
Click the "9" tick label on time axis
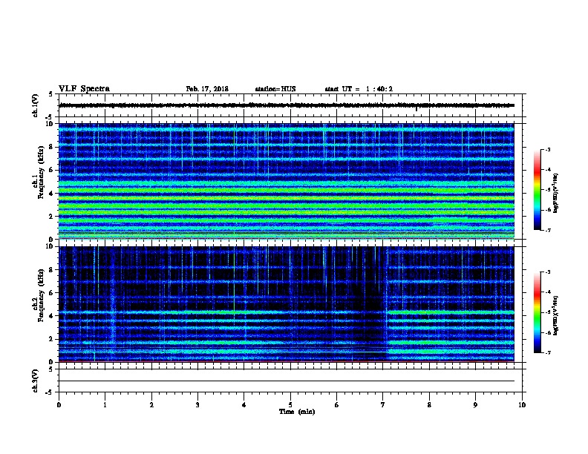(475, 405)
